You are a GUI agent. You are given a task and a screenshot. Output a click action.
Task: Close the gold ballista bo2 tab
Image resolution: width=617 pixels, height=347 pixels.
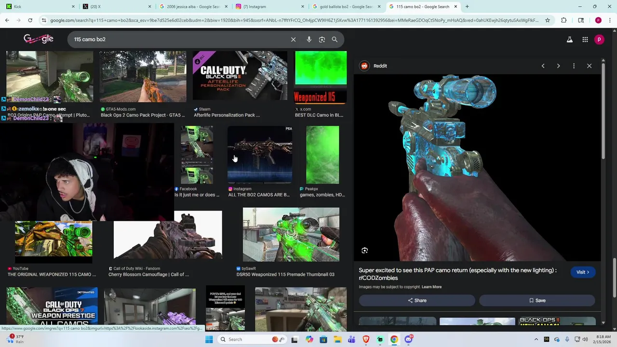379,7
